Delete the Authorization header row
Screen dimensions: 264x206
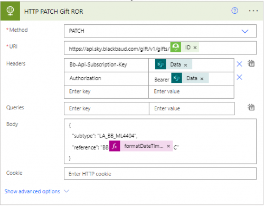(239, 77)
